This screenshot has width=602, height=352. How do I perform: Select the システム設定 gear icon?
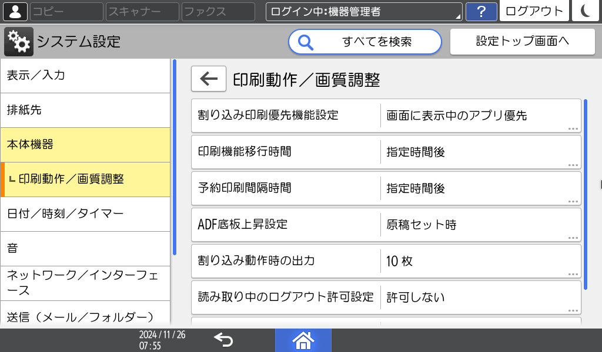coord(19,41)
